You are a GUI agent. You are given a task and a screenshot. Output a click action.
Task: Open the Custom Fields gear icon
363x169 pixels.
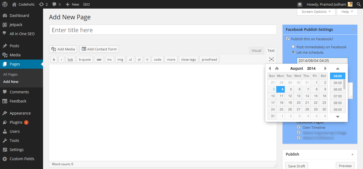point(5,159)
